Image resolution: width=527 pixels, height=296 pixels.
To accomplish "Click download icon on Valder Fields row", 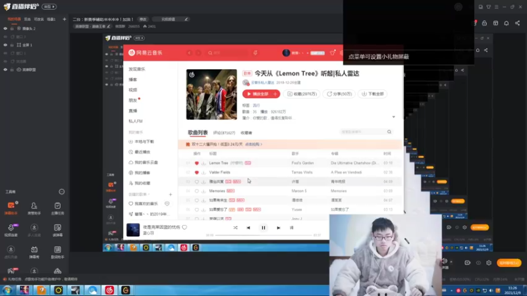I will tap(204, 172).
